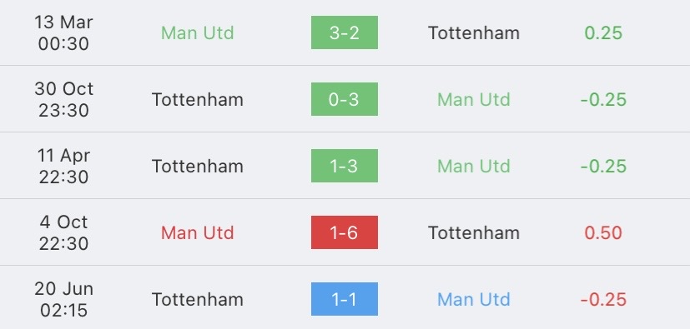Select Tottenham in 4 Oct match
The width and height of the screenshot is (690, 329).
pos(474,233)
